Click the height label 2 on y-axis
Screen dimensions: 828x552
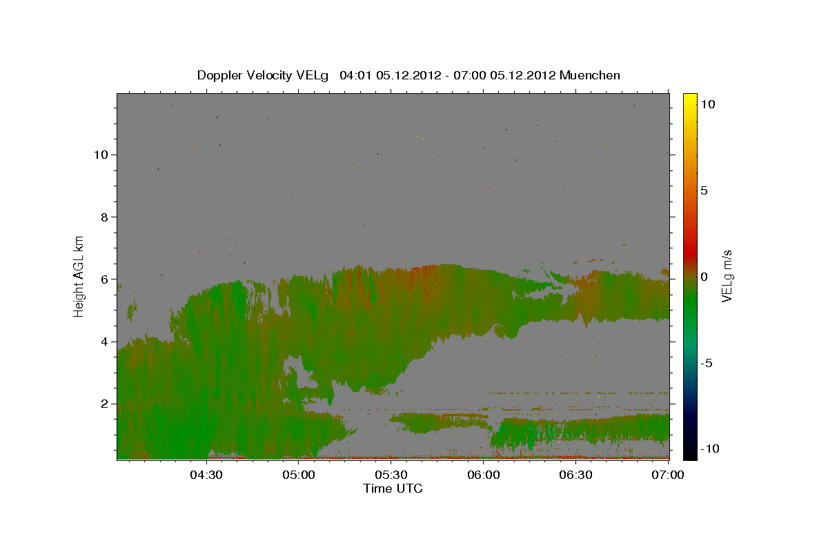103,404
